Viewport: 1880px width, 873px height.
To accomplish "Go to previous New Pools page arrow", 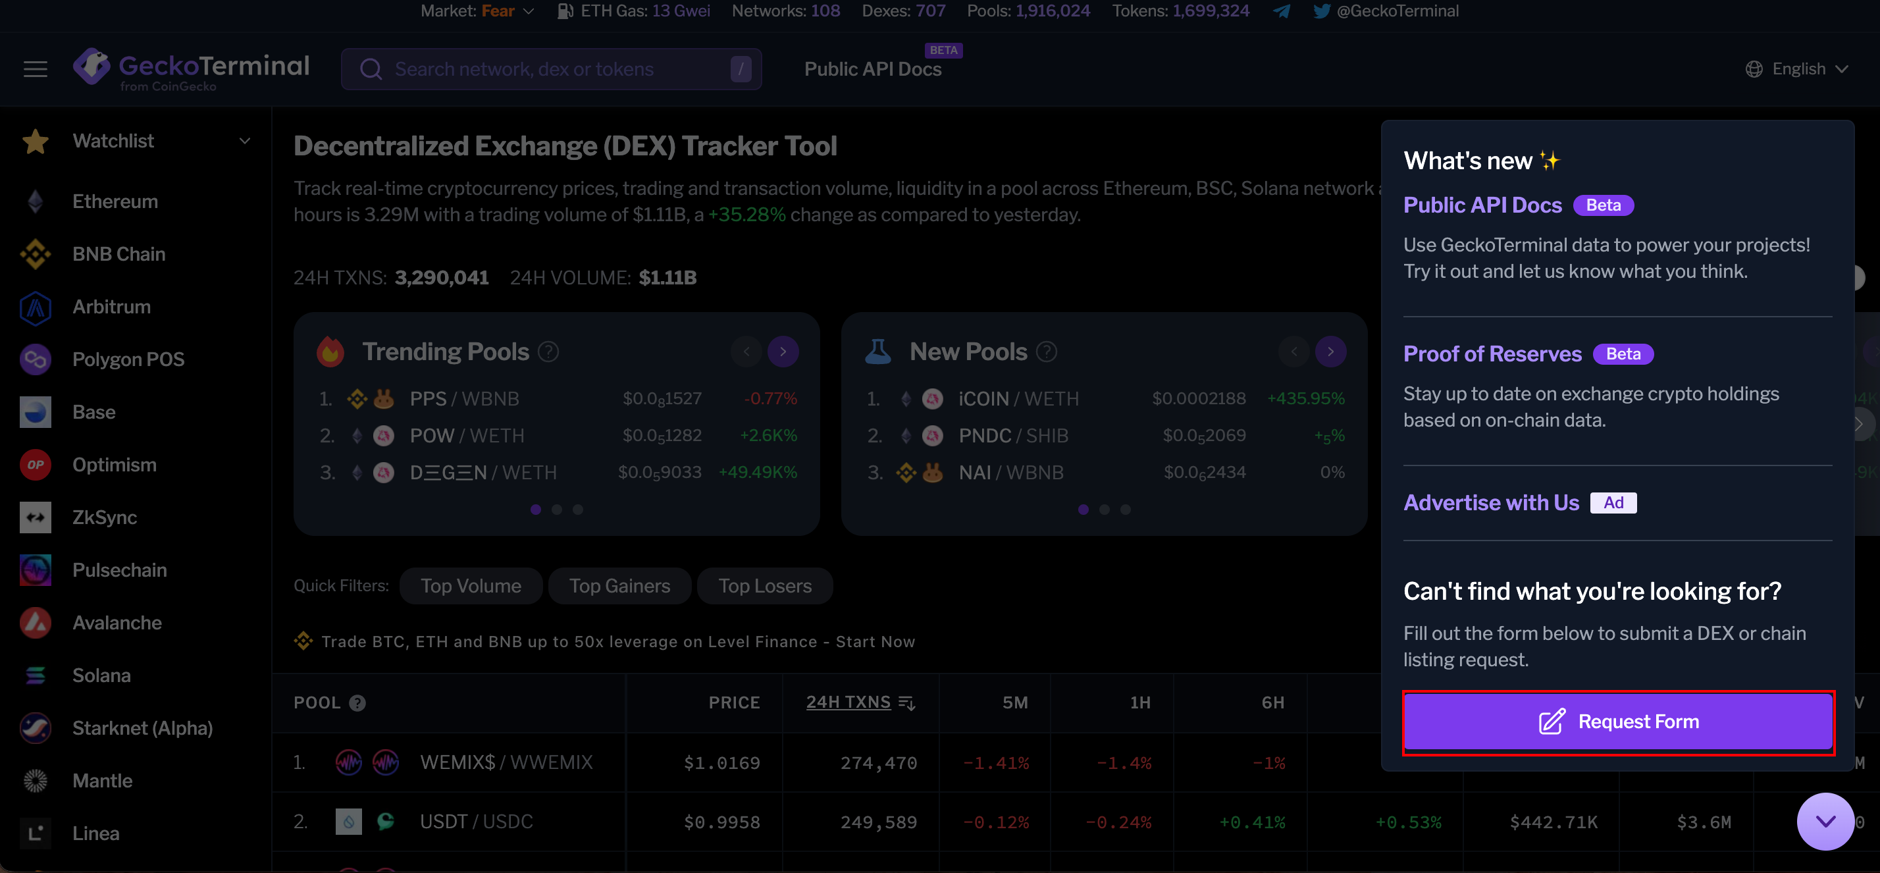I will pyautogui.click(x=1294, y=352).
